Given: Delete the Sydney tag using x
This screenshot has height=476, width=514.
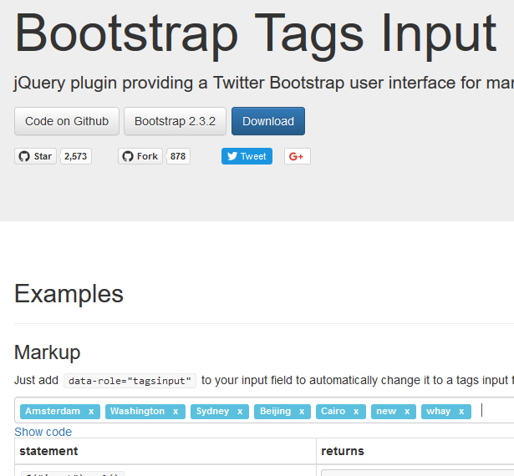Looking at the screenshot, I should pos(240,412).
